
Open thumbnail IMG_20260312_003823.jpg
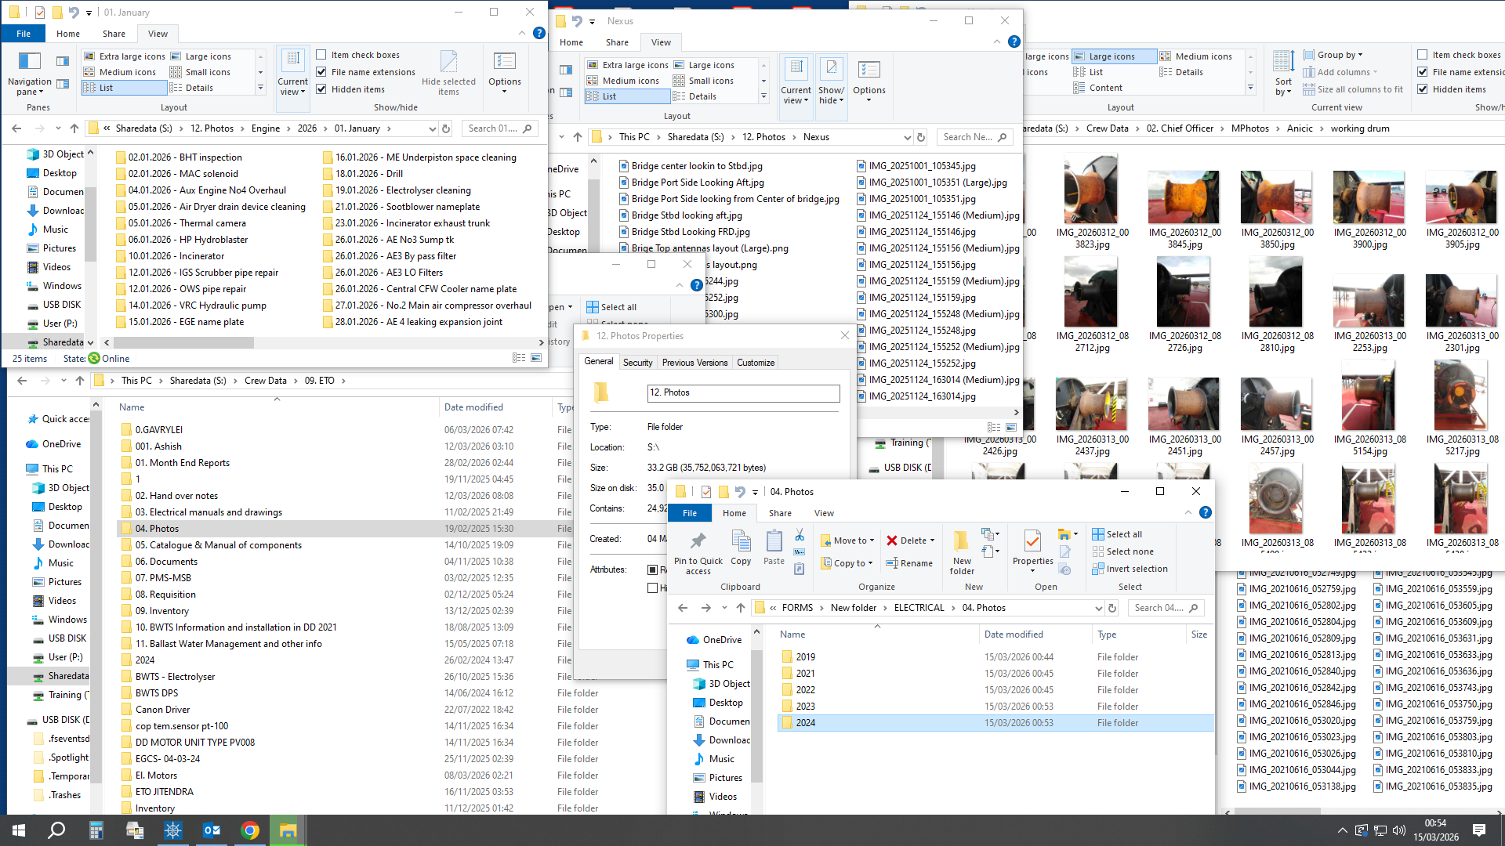click(1092, 202)
